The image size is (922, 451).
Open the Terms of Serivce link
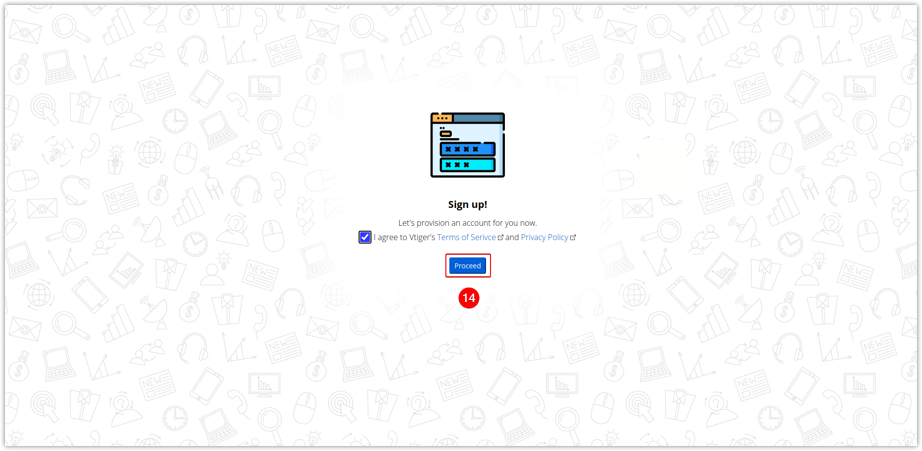pos(466,237)
